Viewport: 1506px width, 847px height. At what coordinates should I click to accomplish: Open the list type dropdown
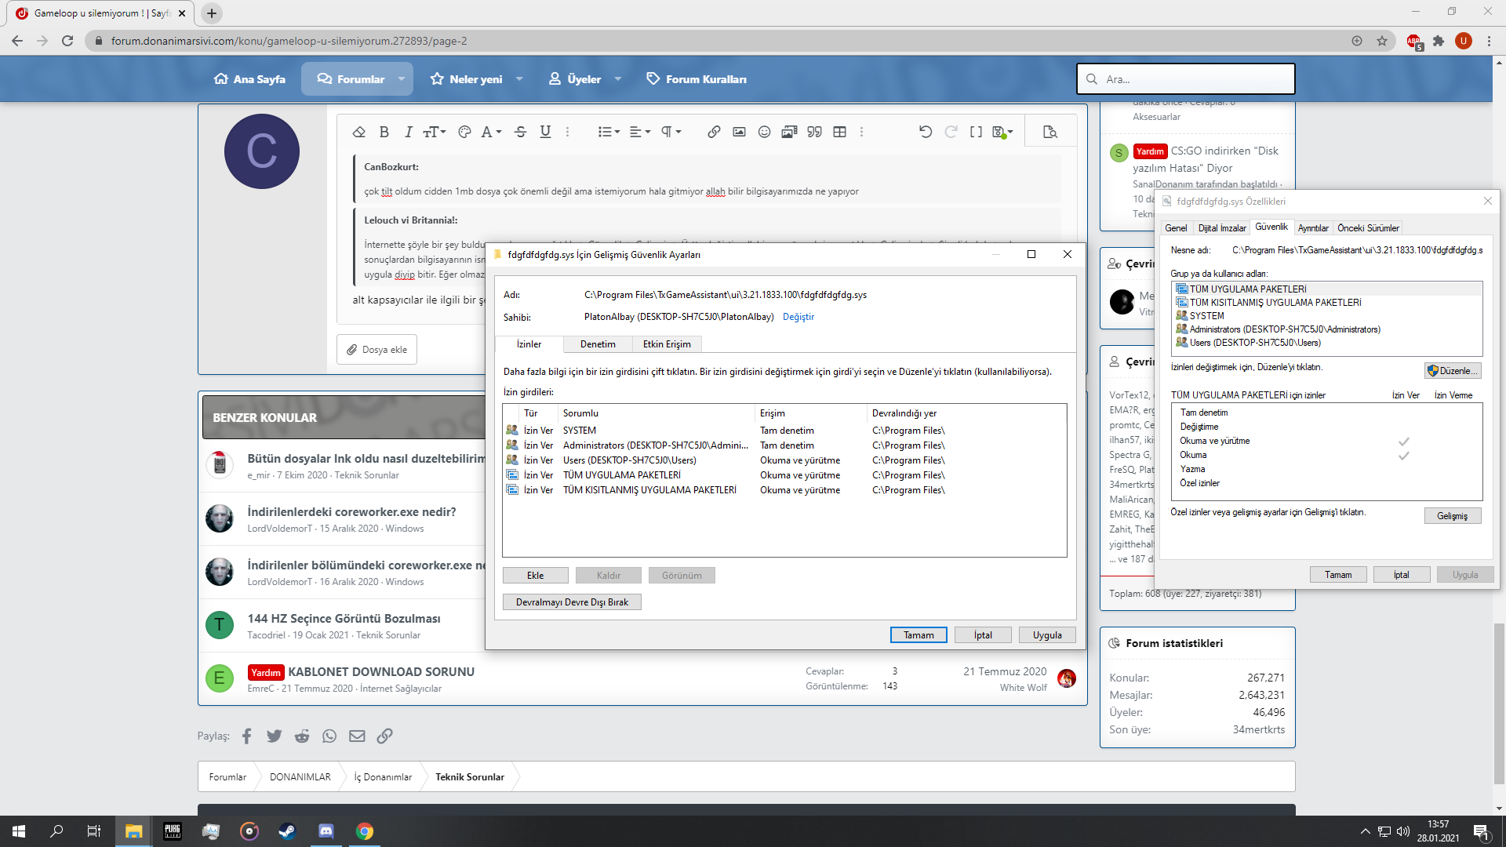609,132
